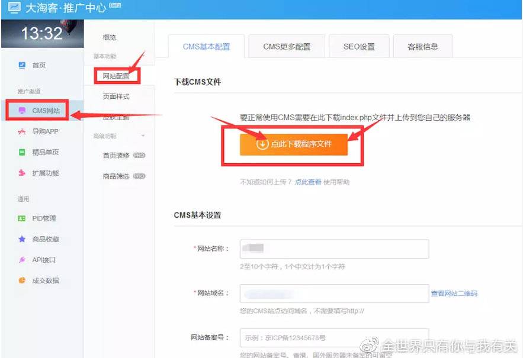Click the PID管理 card icon

22,218
